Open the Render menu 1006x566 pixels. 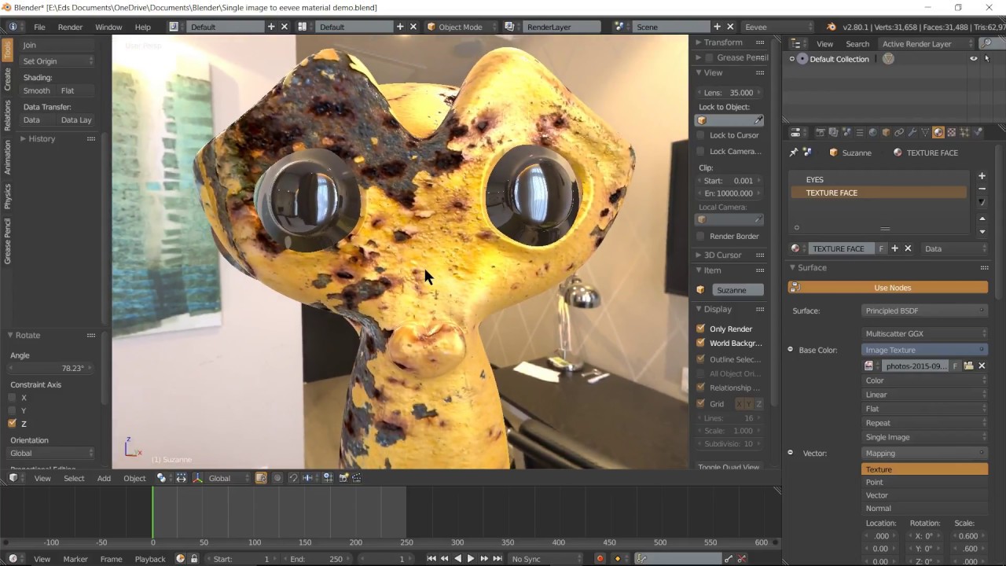70,27
